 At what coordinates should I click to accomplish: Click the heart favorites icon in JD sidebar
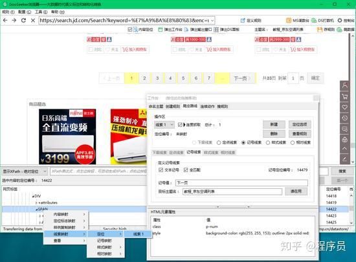344,107
